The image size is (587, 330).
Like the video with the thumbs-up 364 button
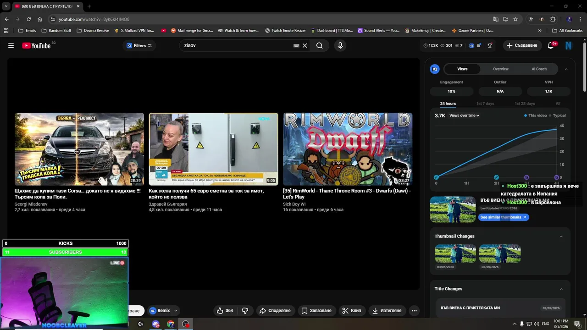[225, 310]
